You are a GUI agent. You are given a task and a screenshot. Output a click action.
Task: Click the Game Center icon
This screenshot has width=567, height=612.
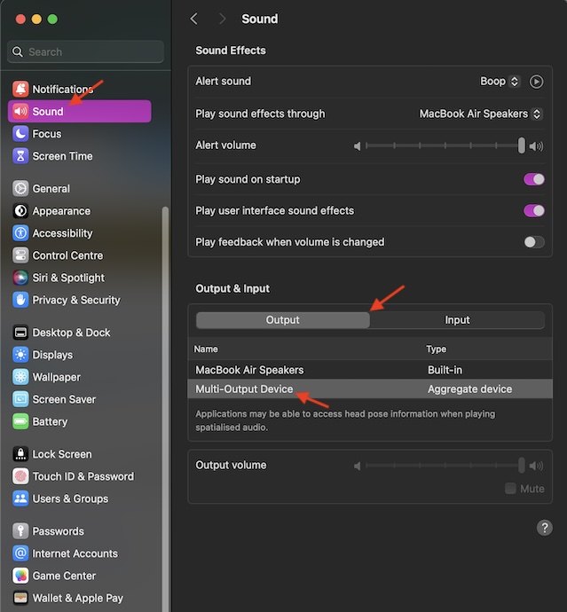20,576
